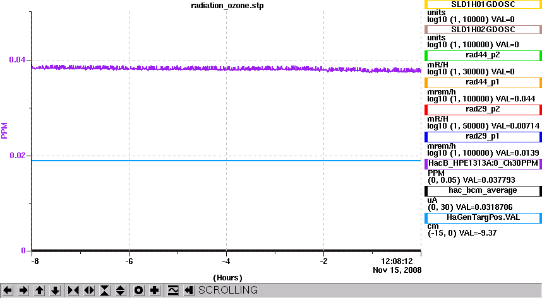Click the (-15, 0) VAL=-9.37 text
The height and width of the screenshot is (298, 542).
(462, 233)
